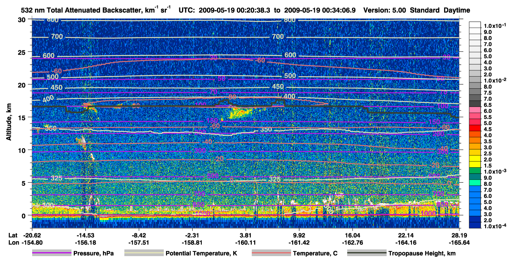Image resolution: width=510 pixels, height=262 pixels.
Task: Click the purple Pressure line sample in legend
Action: (52, 253)
